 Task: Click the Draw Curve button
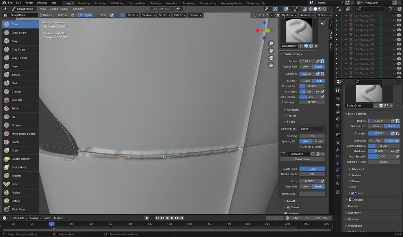pos(303,159)
